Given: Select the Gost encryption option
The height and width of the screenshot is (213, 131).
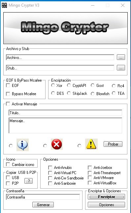Looking at the screenshot, I should (x=93, y=85).
